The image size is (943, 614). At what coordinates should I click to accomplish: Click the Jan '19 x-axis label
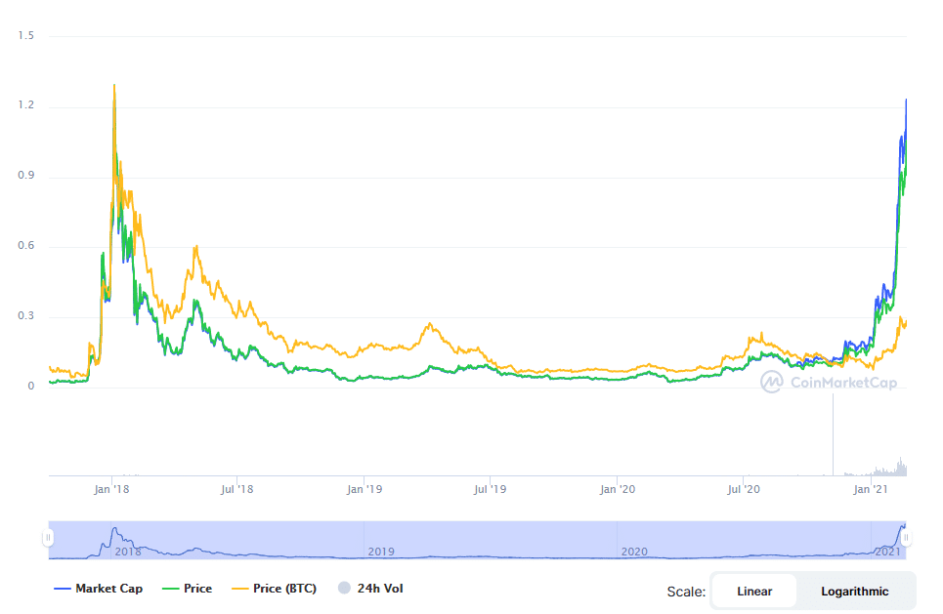click(x=364, y=489)
